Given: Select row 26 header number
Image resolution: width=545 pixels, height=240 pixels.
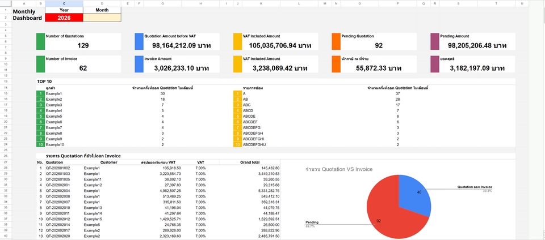Looking at the screenshot, I should pyautogui.click(x=6, y=156).
